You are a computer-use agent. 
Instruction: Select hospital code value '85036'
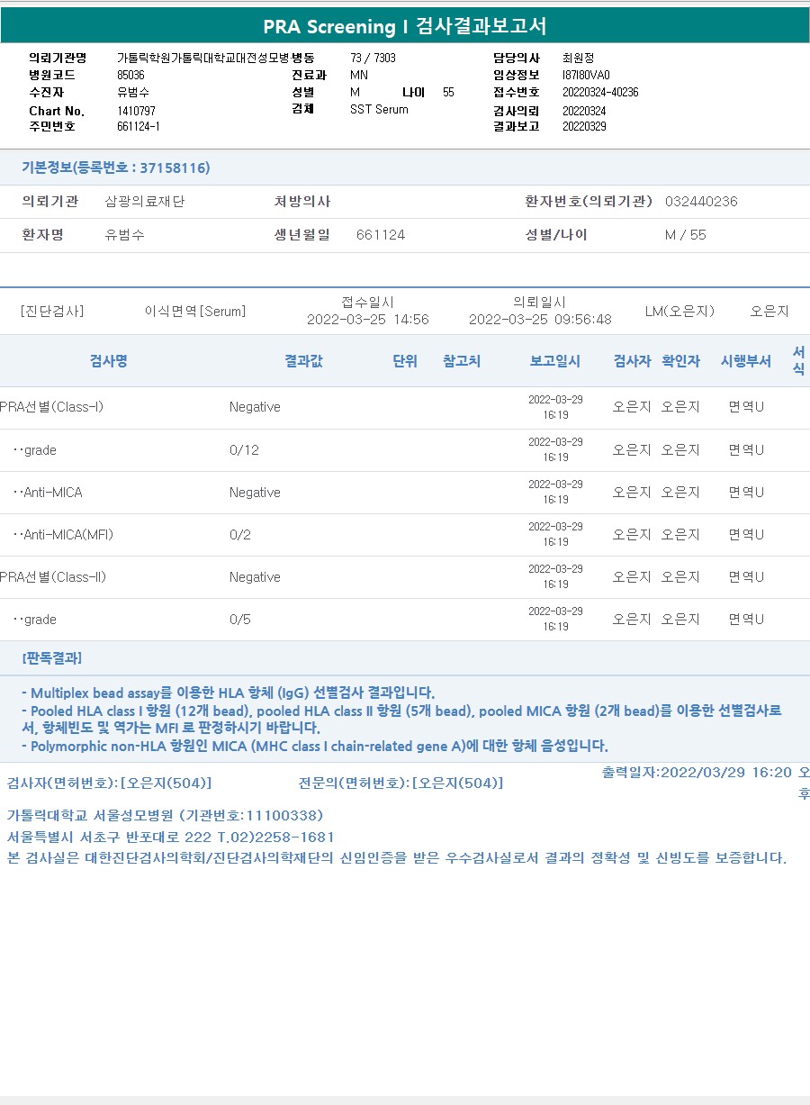[x=130, y=75]
